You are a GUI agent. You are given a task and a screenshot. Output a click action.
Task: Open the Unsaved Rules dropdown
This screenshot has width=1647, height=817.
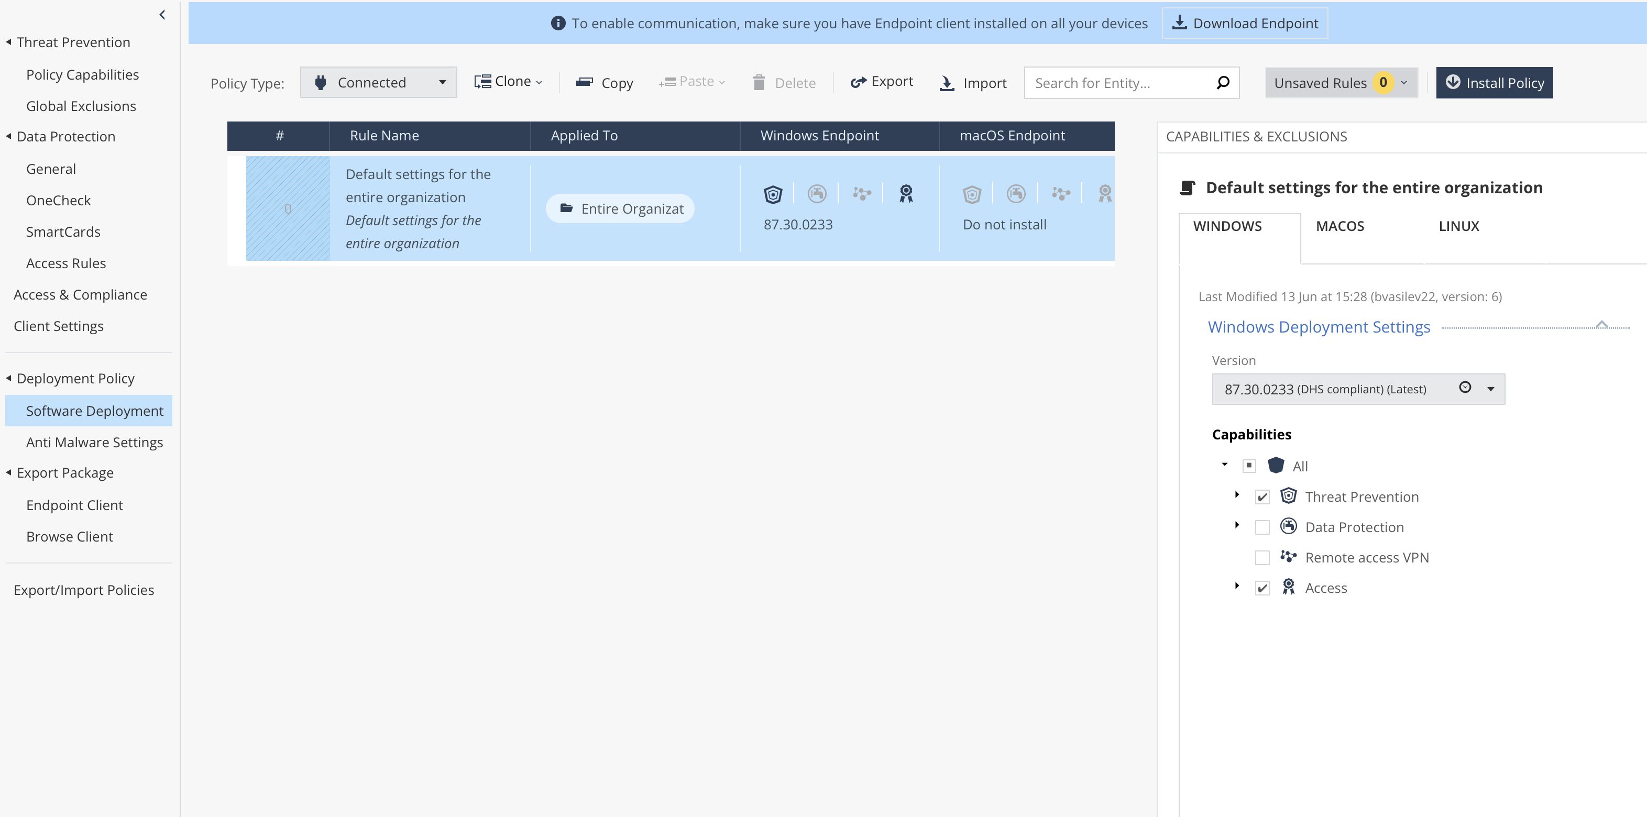pyautogui.click(x=1341, y=82)
